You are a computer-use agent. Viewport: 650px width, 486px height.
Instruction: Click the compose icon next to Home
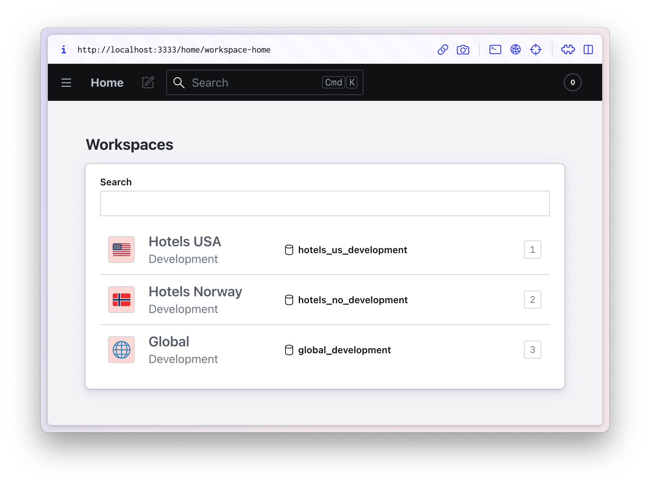click(x=147, y=82)
